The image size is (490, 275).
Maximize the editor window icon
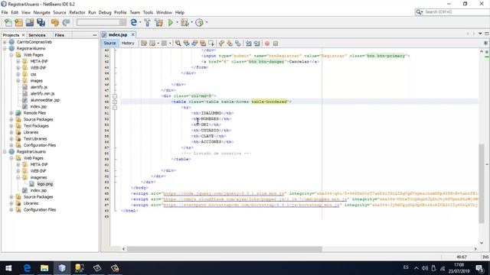[487, 34]
